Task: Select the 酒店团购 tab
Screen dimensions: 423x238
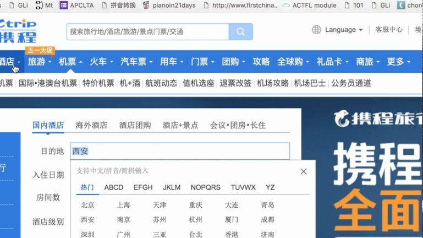Action: 135,125
